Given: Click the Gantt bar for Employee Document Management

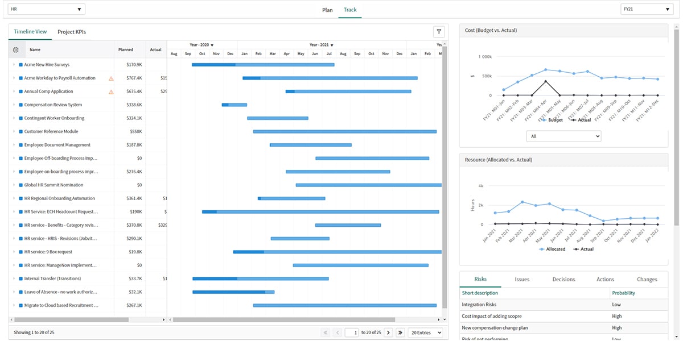Looking at the screenshot, I should (310, 145).
